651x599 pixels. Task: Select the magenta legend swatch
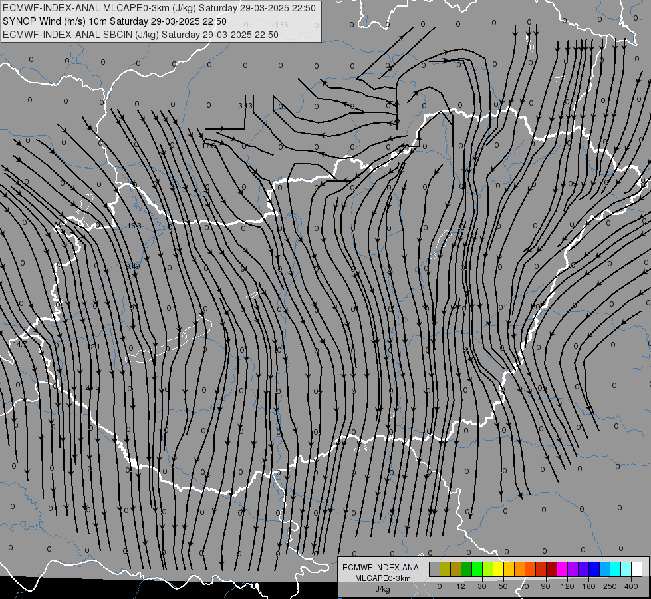pyautogui.click(x=563, y=569)
